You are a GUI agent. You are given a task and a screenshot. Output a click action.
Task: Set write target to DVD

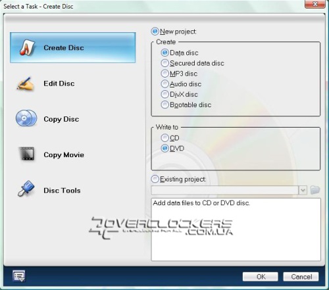164,149
